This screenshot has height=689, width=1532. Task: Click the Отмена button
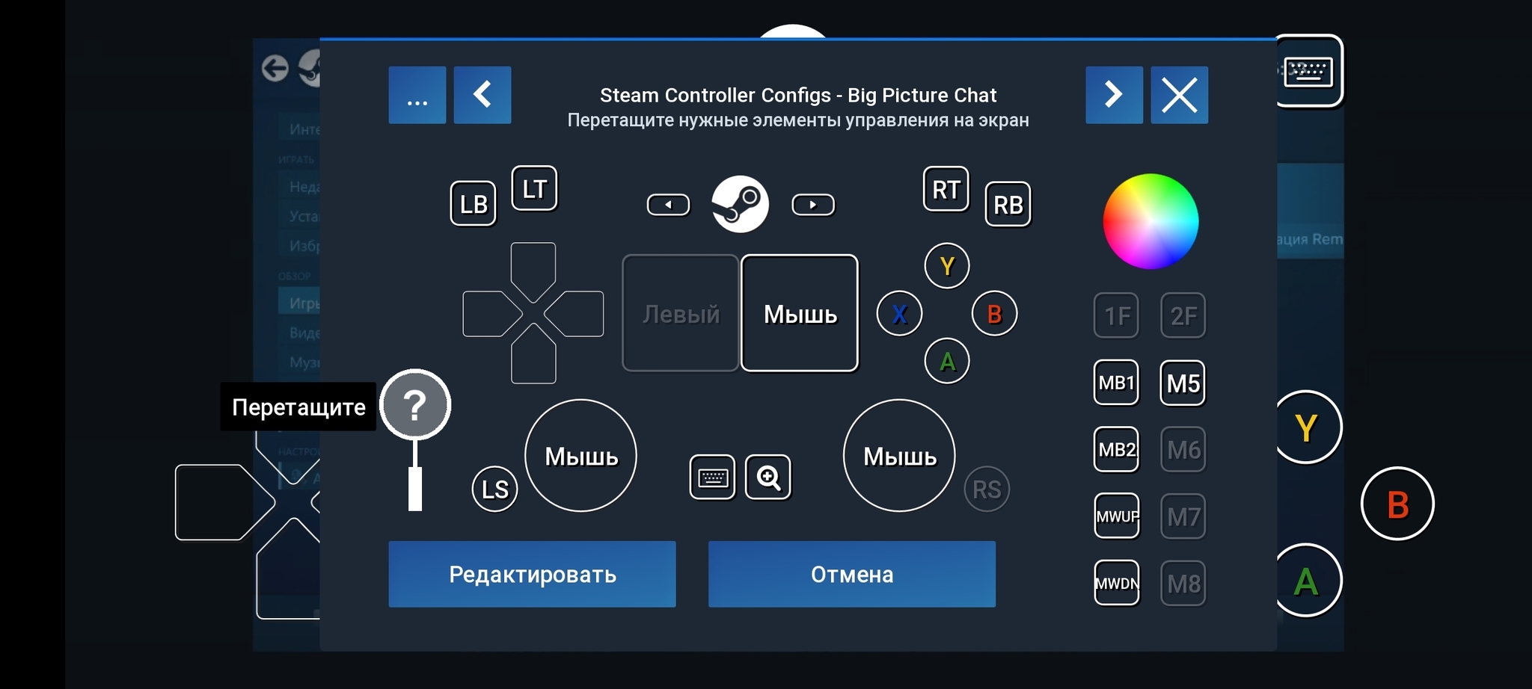click(x=852, y=574)
